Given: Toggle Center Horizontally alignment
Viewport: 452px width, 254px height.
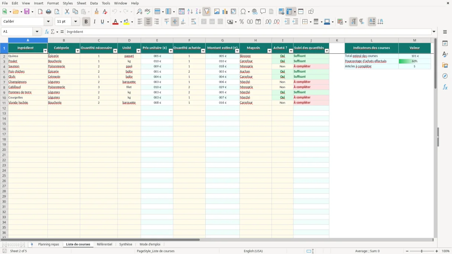Looking at the screenshot, I should point(148,22).
